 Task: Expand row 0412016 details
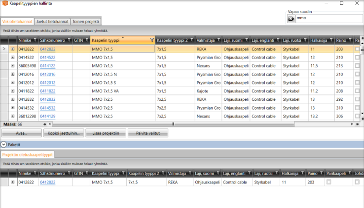tap(13, 74)
